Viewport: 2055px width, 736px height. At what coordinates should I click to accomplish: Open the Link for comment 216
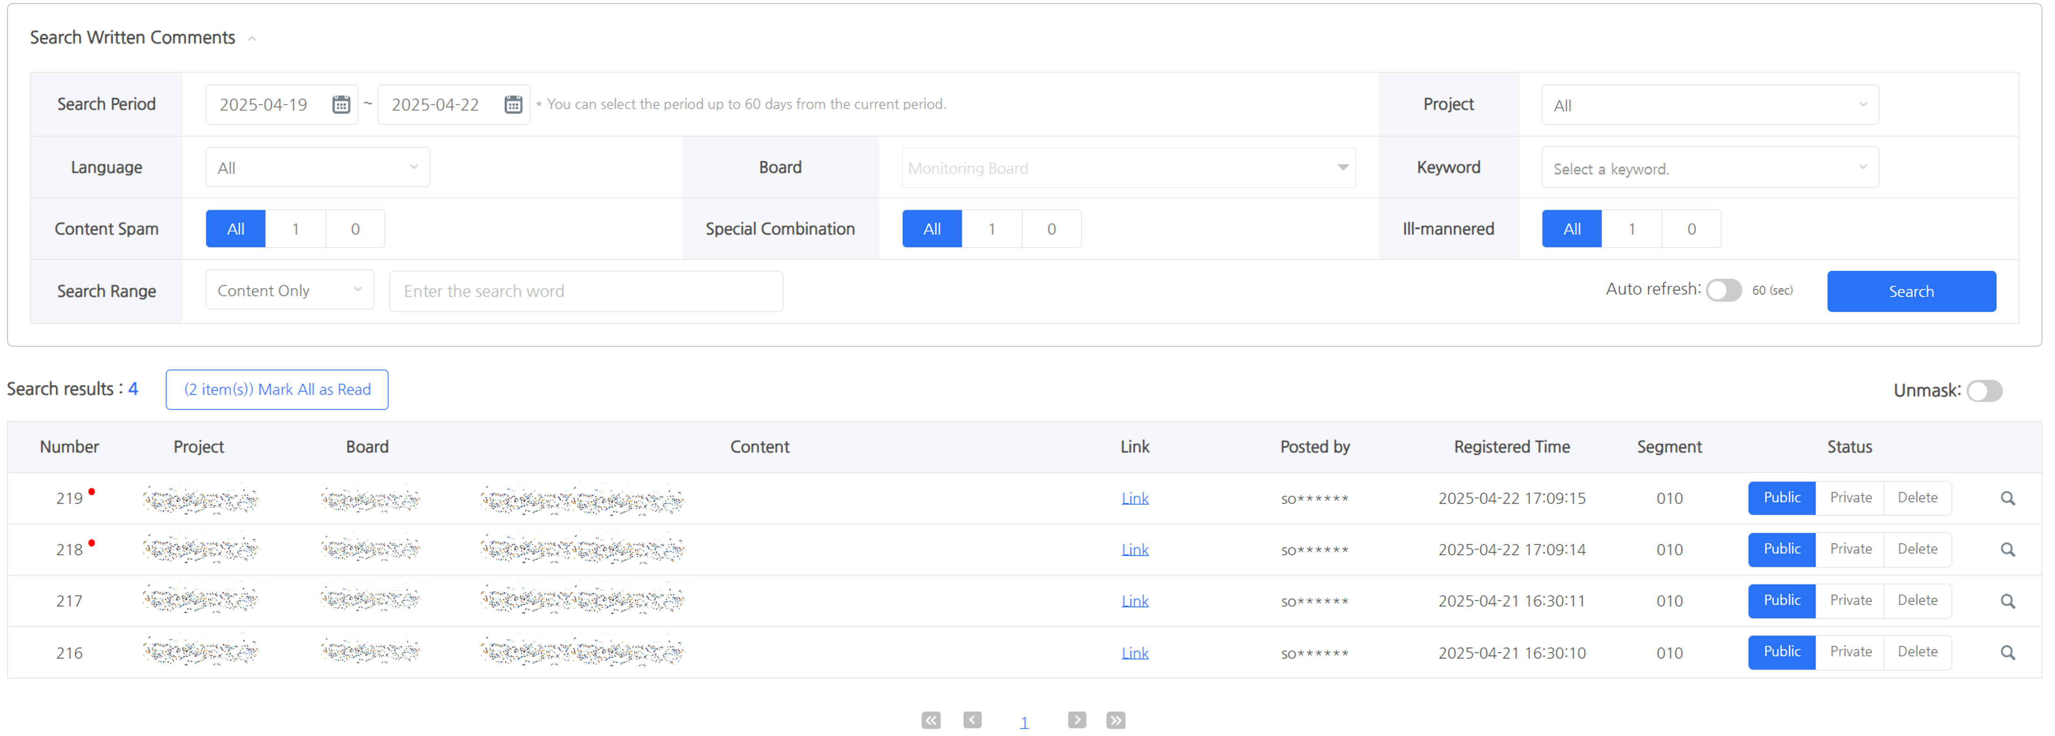coord(1134,653)
